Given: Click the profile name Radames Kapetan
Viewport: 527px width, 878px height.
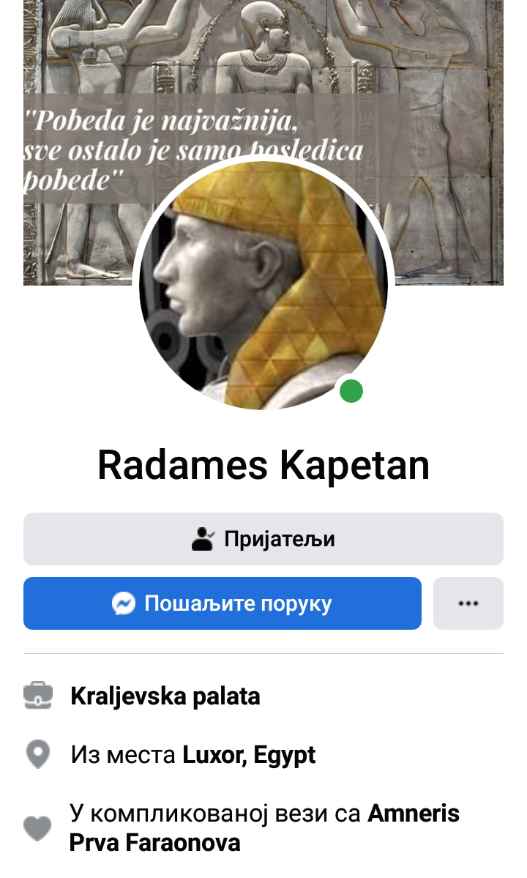Looking at the screenshot, I should [263, 465].
